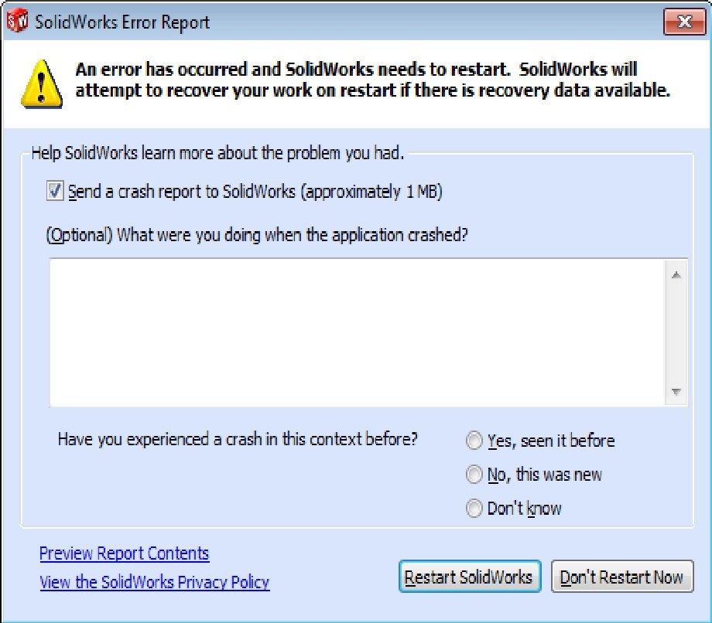Screen dimensions: 712x623
Task: Open Preview Report Contents link
Action: [x=125, y=553]
